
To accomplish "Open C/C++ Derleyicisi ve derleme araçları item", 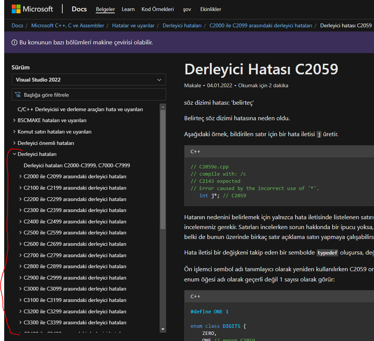I will pos(80,110).
